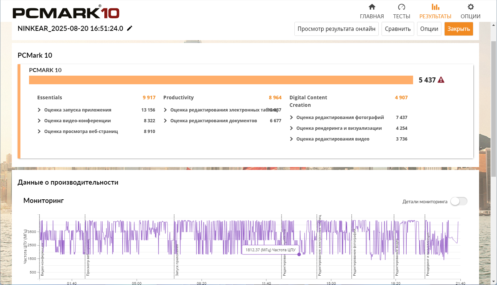Click the home icon above ГЛАВНАЯ
Screen dimensions: 497x285
(372, 7)
